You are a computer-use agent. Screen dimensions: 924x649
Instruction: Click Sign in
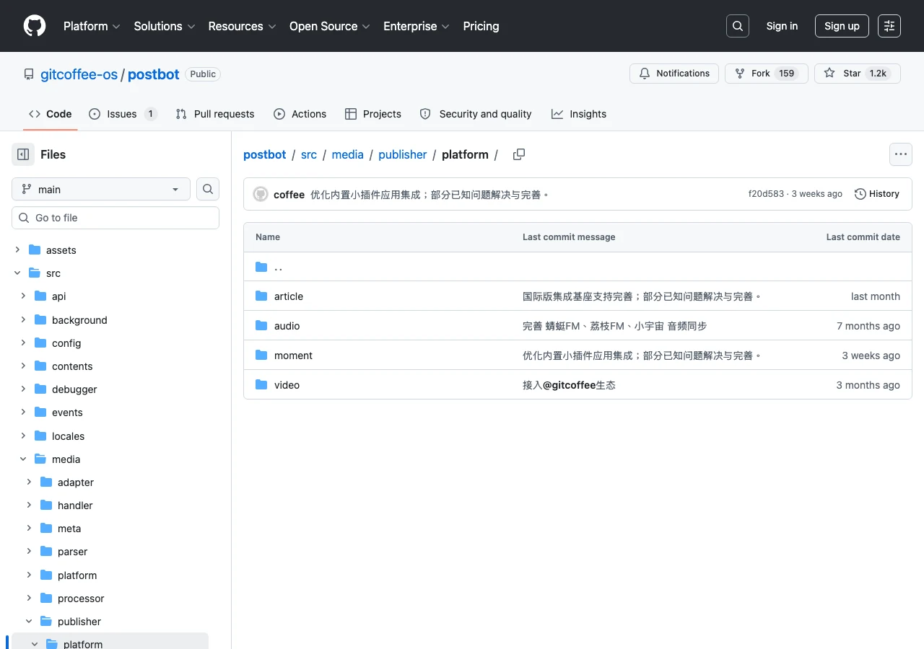coord(782,26)
